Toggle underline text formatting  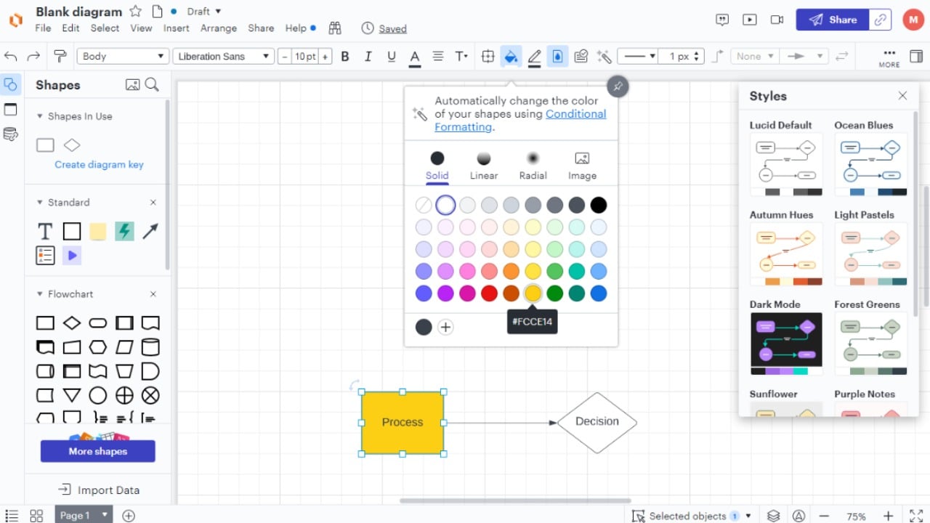392,57
